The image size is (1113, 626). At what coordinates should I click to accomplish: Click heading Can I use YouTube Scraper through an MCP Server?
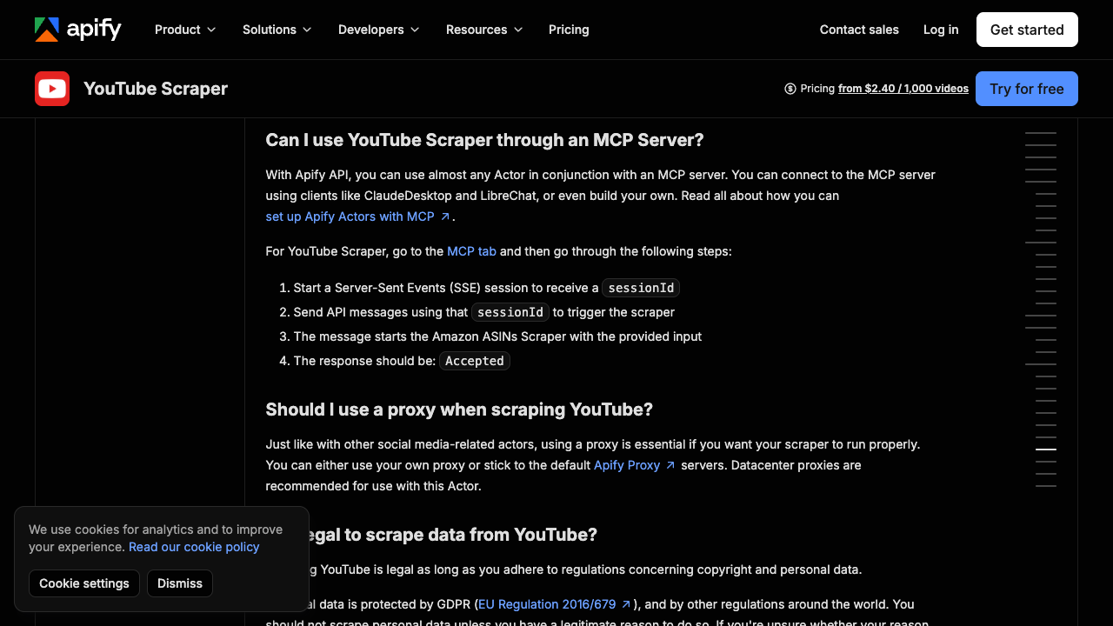point(484,140)
